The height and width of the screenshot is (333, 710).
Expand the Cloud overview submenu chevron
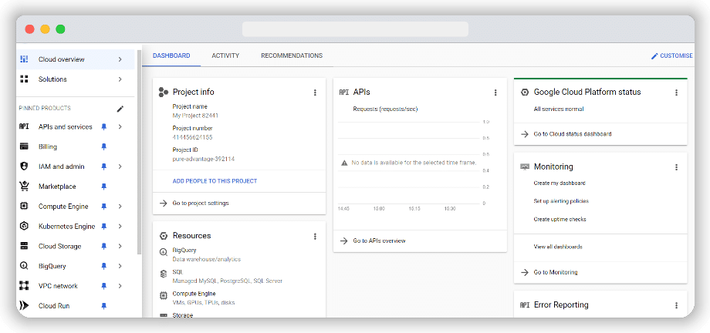120,59
